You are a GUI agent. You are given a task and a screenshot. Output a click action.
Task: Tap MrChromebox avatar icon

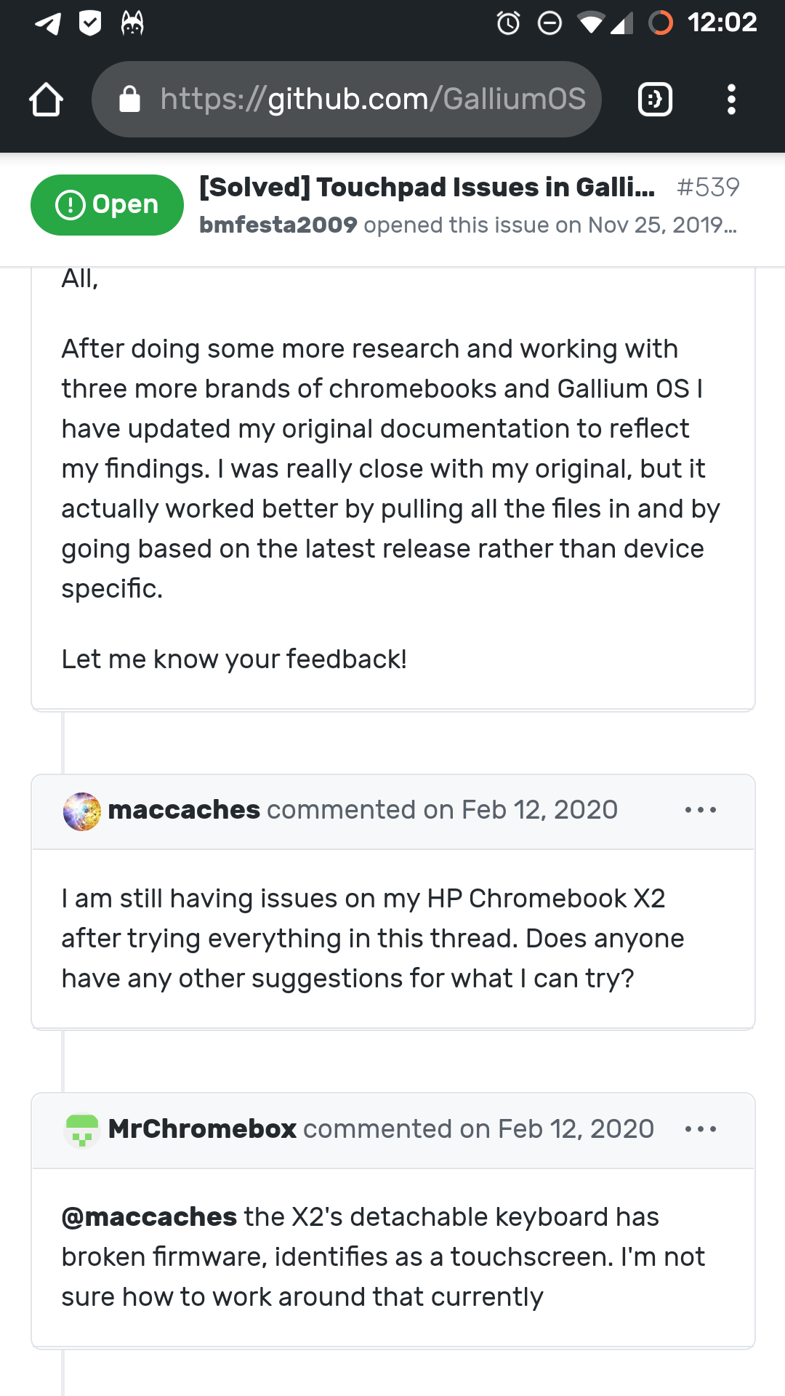click(82, 1130)
